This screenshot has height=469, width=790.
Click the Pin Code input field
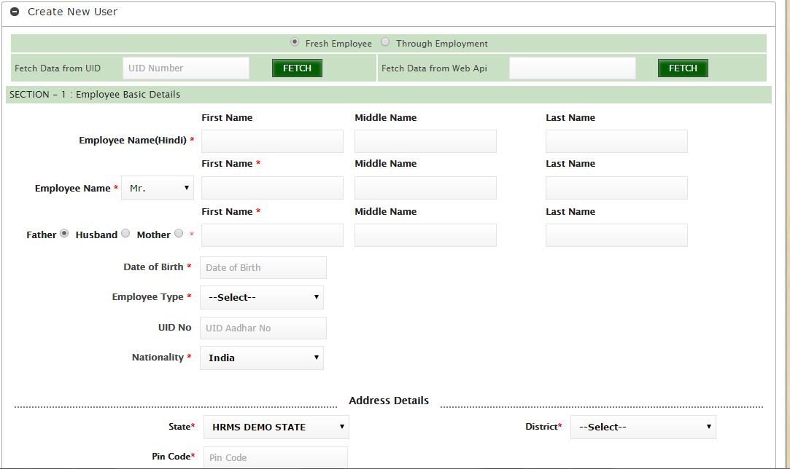(275, 457)
